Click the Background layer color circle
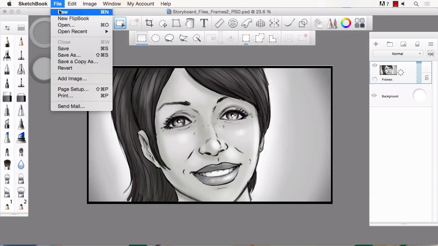The width and height of the screenshot is (438, 246). [x=419, y=96]
